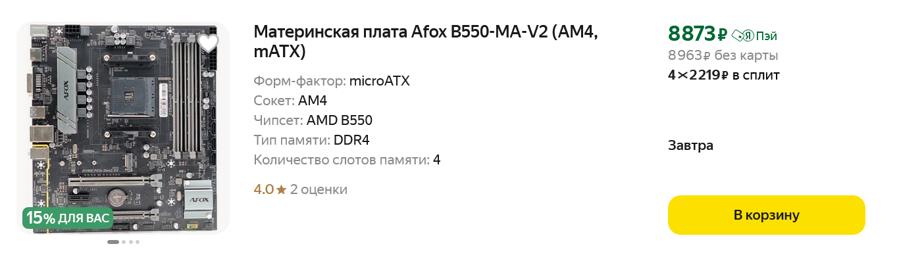899x267 pixels.
Task: Click the rating star icon
Action: tap(282, 190)
